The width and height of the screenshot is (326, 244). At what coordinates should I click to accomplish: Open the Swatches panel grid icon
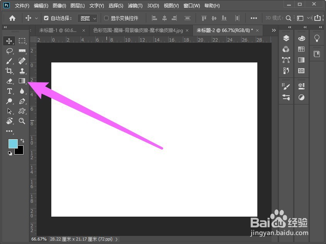point(301,49)
